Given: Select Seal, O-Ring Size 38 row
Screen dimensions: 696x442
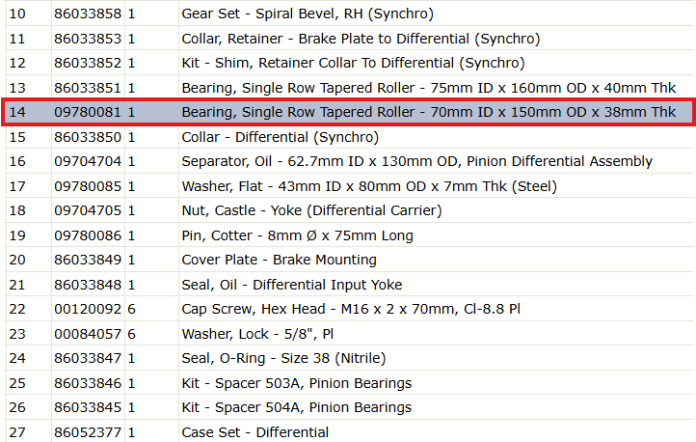Looking at the screenshot, I should coord(348,358).
